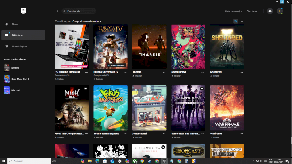Install Sheltered

215,76
